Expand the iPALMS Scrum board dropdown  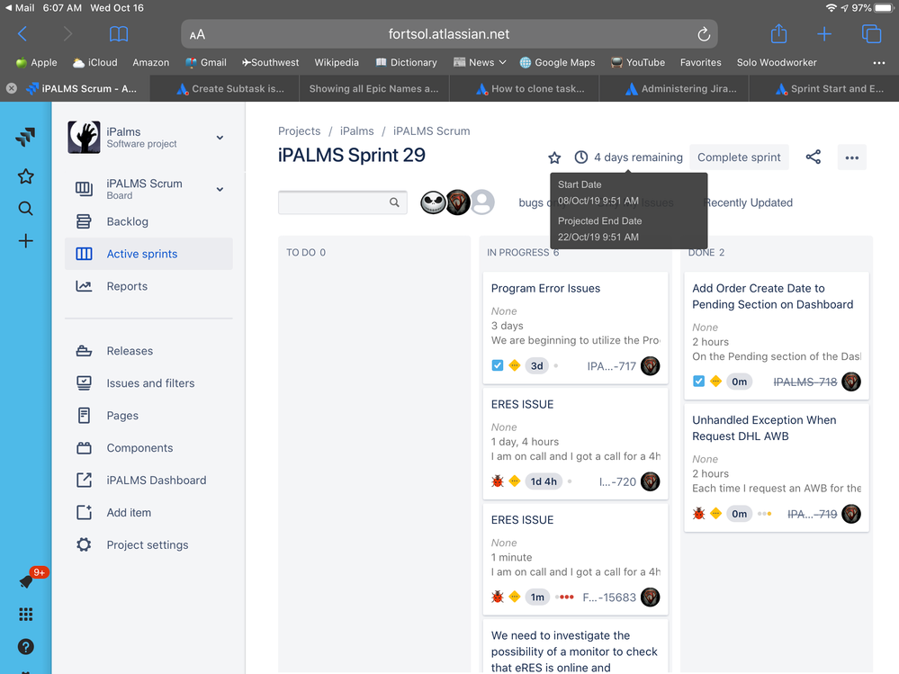click(220, 189)
